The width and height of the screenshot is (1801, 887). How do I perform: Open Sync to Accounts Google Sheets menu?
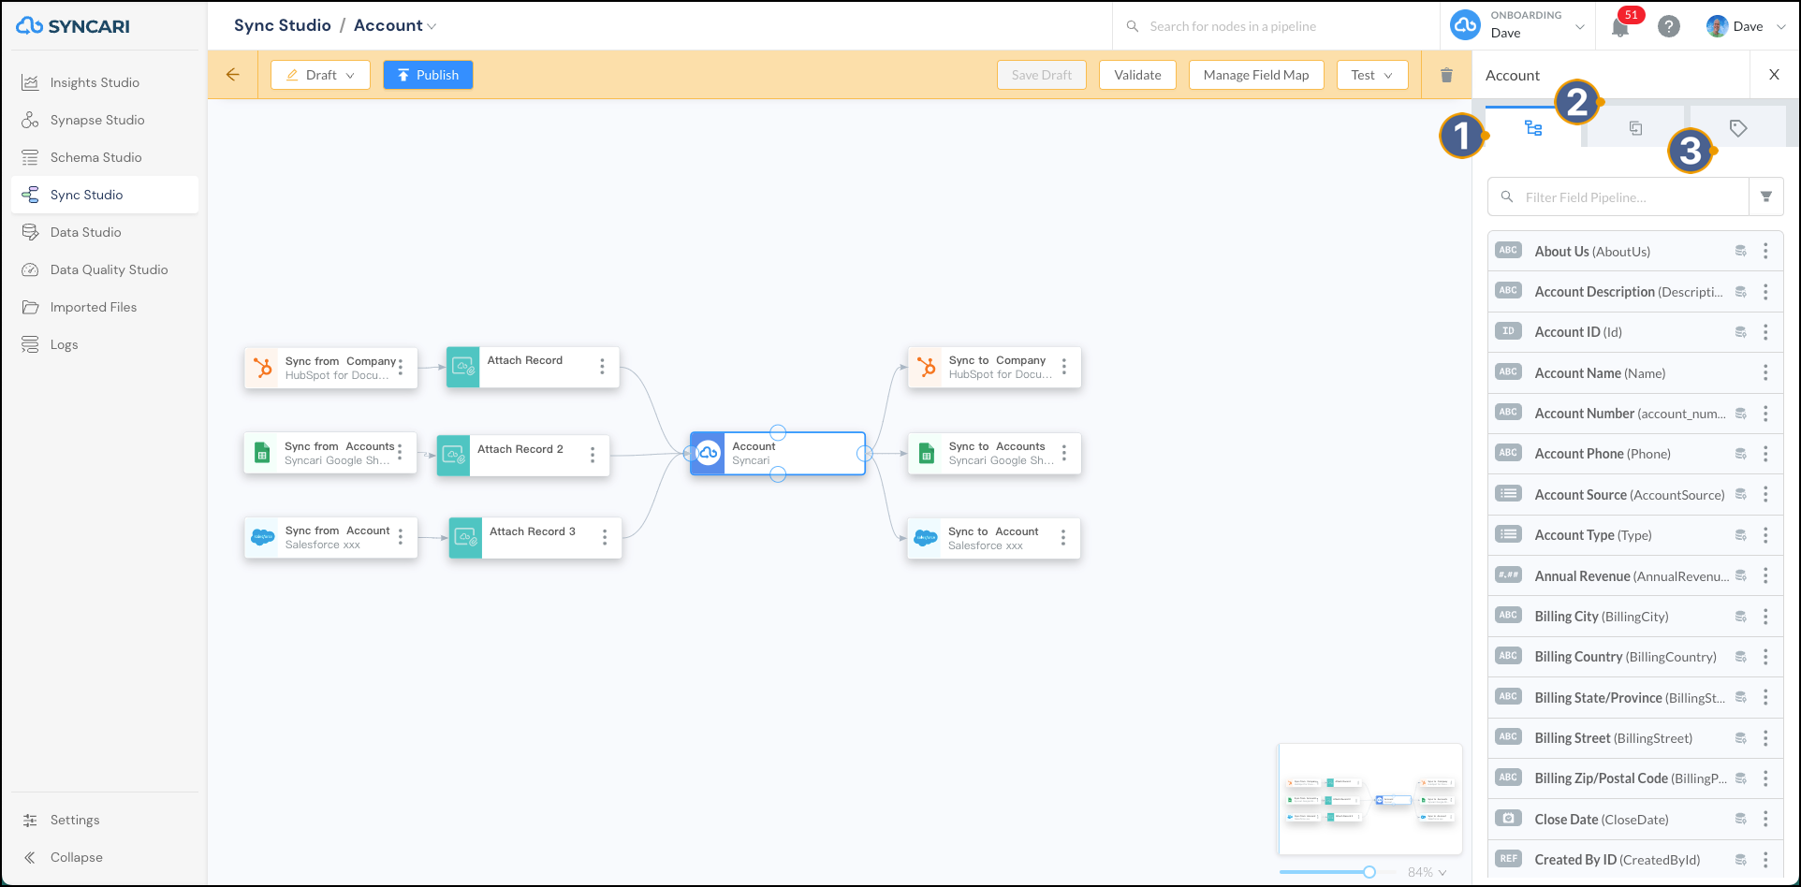click(x=1064, y=453)
